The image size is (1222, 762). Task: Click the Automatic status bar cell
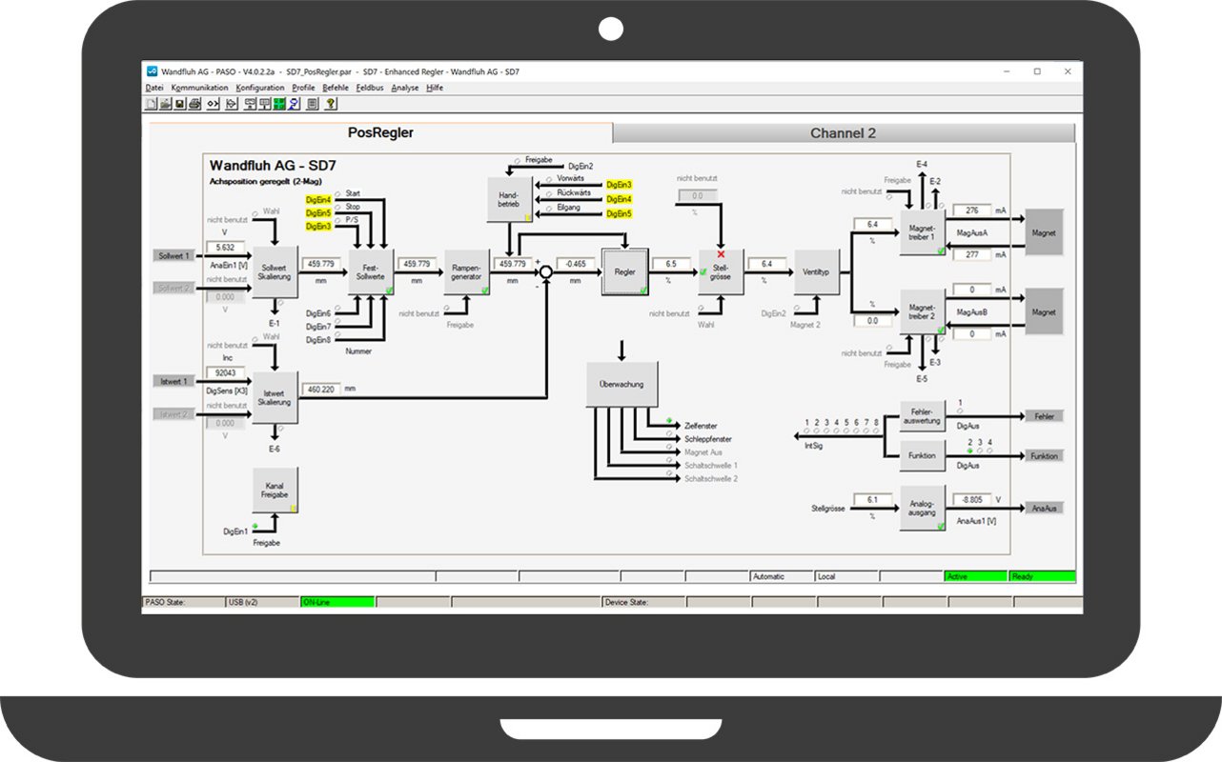coord(782,576)
